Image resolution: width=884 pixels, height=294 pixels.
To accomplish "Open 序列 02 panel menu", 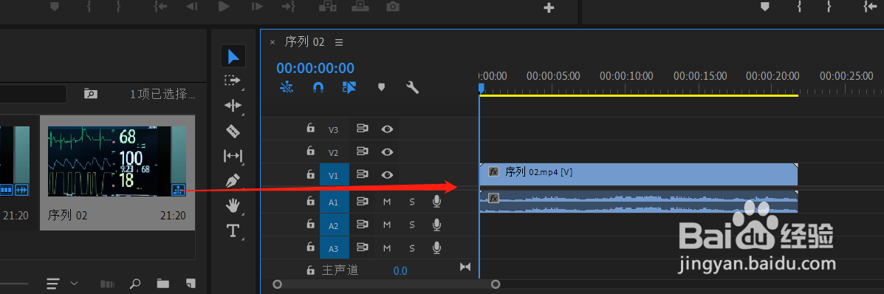I will [x=339, y=42].
